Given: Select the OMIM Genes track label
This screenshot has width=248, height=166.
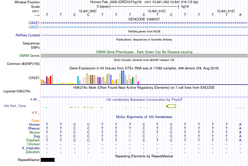Looking at the screenshot, I should pyautogui.click(x=29, y=56).
